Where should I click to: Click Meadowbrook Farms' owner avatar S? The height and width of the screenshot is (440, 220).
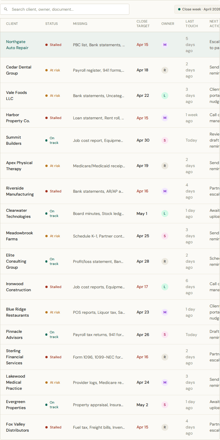click(165, 236)
